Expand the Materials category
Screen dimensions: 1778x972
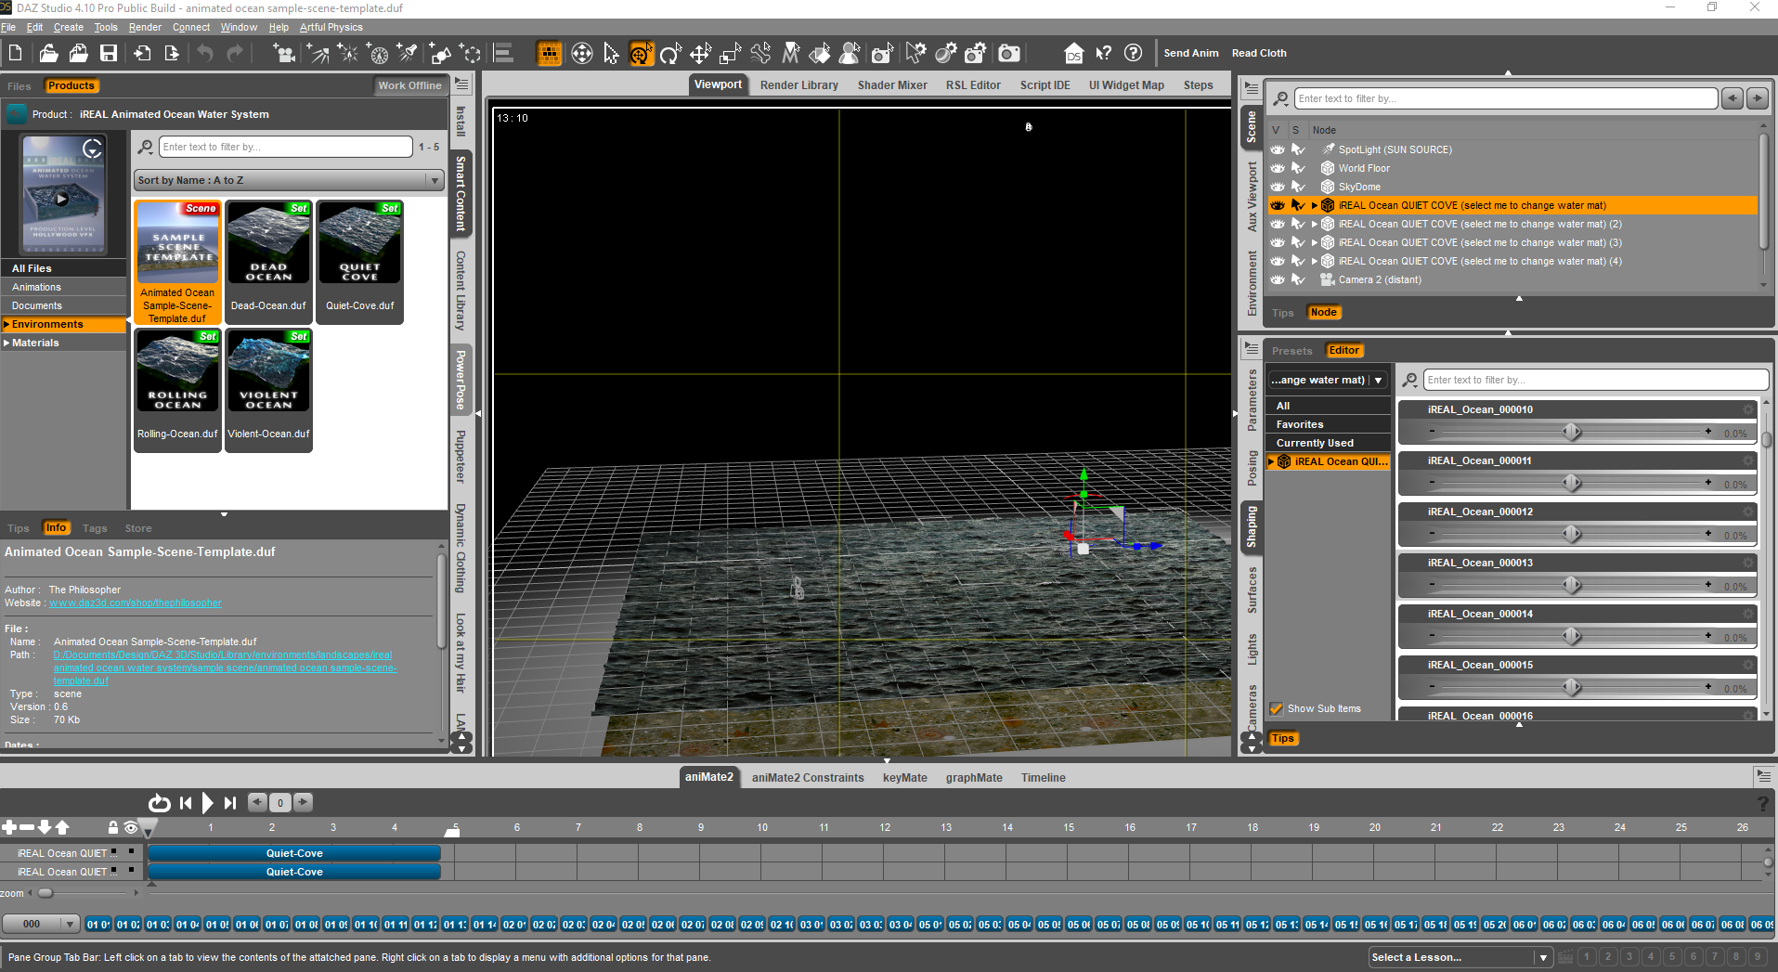click(x=6, y=343)
